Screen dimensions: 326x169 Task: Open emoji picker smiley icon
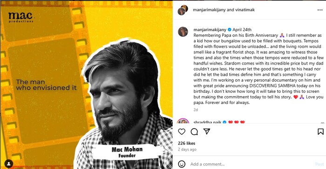[182, 164]
